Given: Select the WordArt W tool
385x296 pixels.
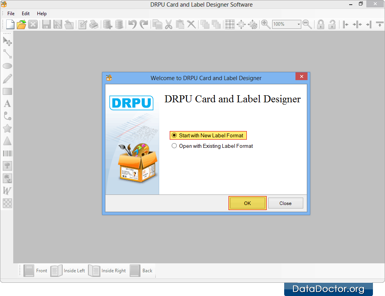Looking at the screenshot, I should click(7, 191).
